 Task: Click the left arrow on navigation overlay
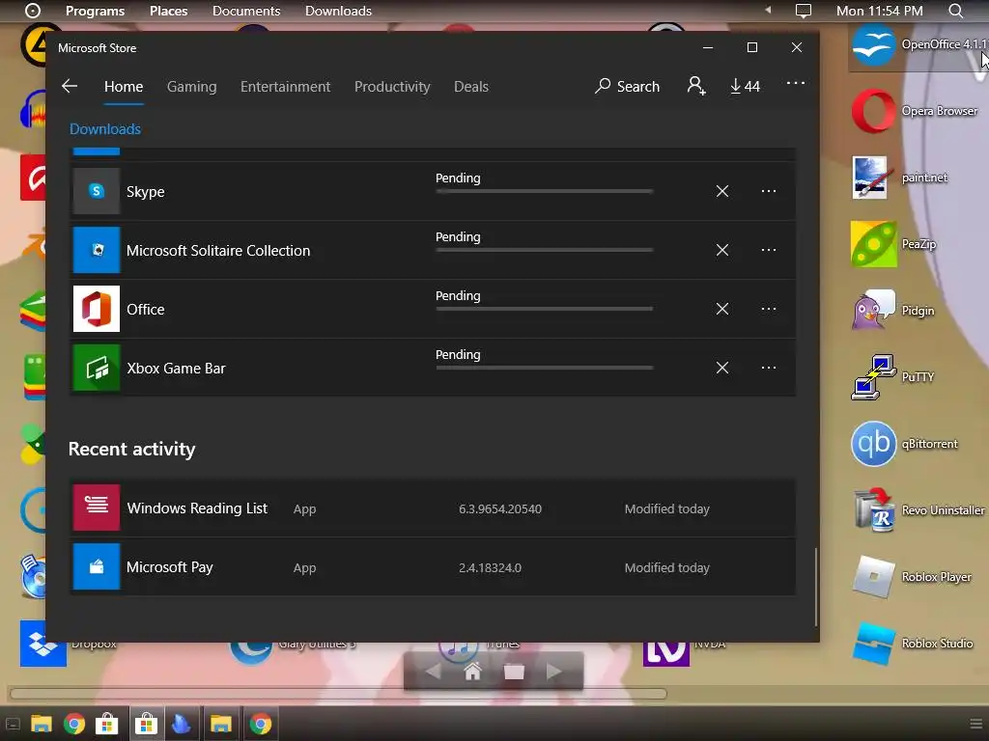click(x=433, y=672)
